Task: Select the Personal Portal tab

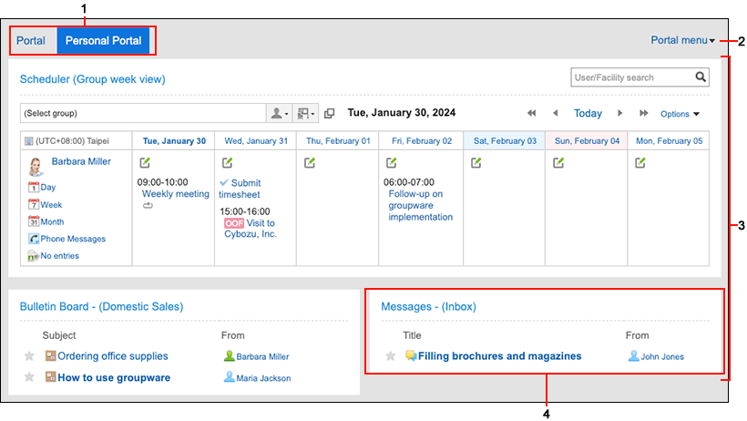Action: click(103, 40)
